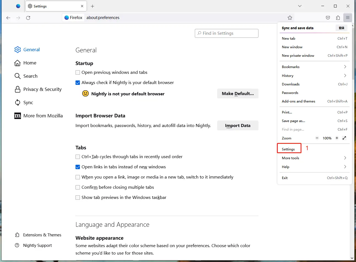Viewport: 356px width, 262px height.
Task: Expand the More tools submenu
Action: coord(314,158)
